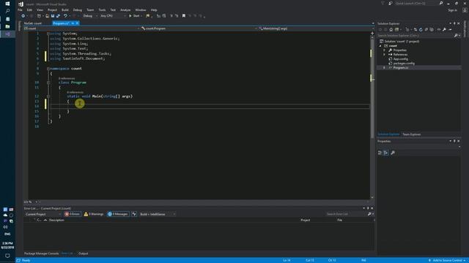This screenshot has width=469, height=263.
Task: Open the Analyze menu
Action: click(x=125, y=9)
